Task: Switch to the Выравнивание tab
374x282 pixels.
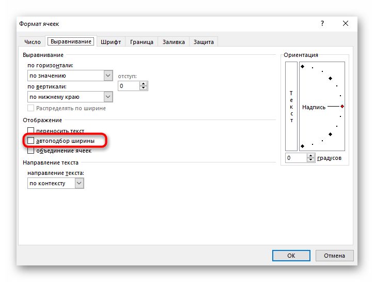Action: coord(71,41)
